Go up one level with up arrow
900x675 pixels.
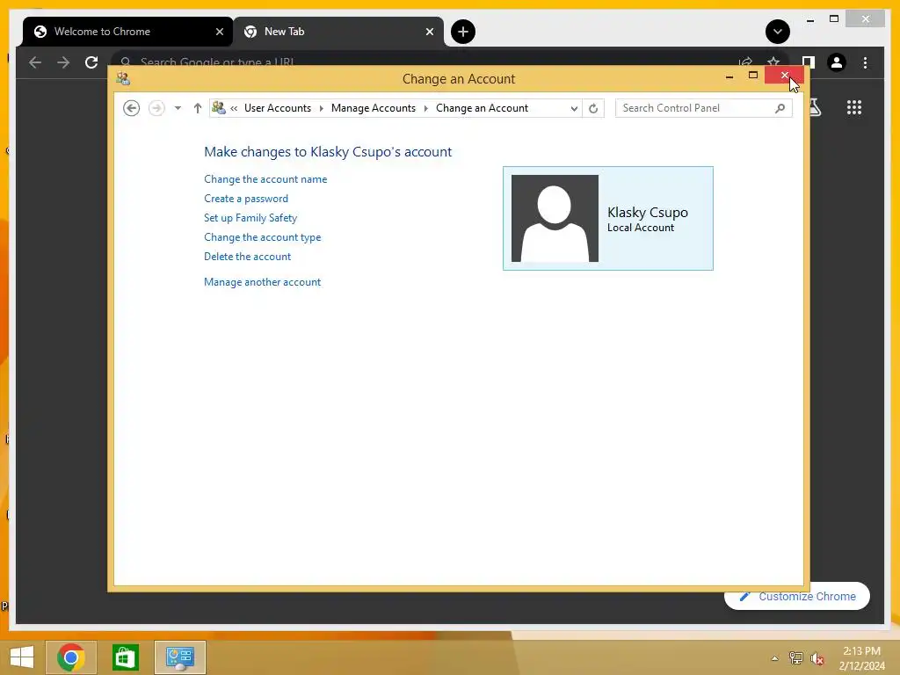point(198,108)
